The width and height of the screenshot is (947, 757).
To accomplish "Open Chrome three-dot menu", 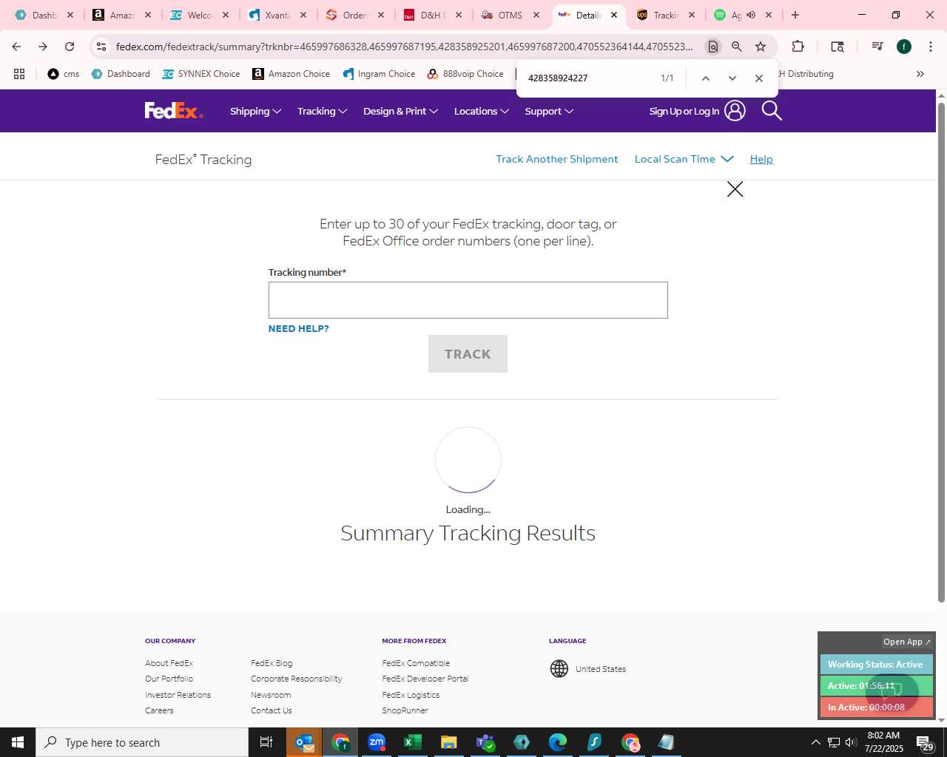I will (x=931, y=47).
